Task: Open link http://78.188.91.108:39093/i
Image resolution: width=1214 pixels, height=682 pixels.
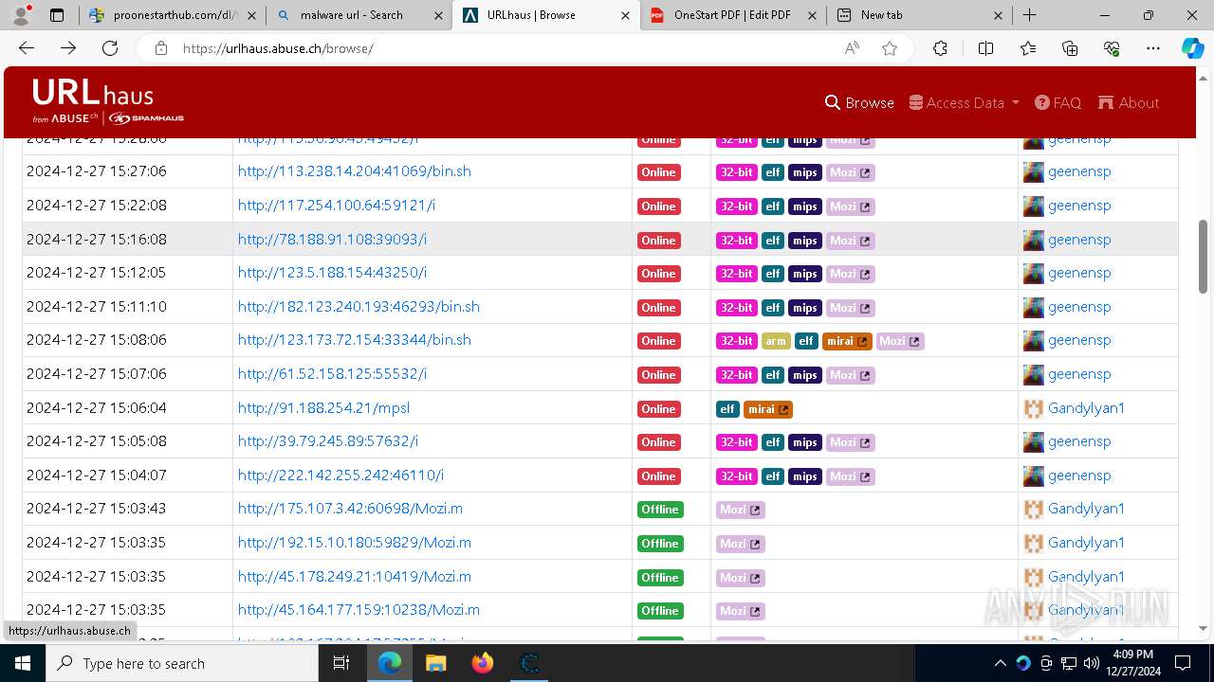Action: click(x=332, y=239)
